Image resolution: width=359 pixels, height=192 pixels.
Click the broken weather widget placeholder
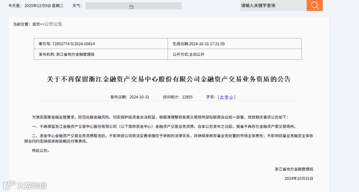coord(134,6)
